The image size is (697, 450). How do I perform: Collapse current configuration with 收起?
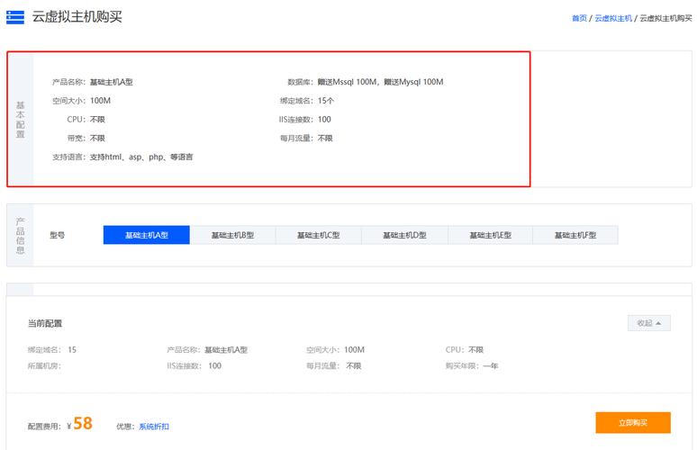pos(648,323)
